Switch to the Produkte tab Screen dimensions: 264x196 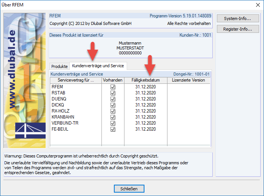coord(60,66)
